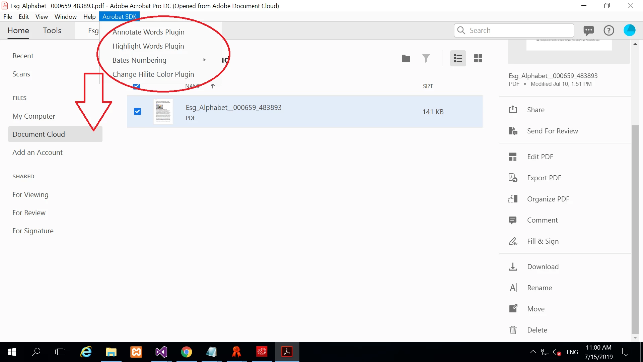Image resolution: width=643 pixels, height=362 pixels.
Task: Show hidden system tray icons chevron
Action: [x=533, y=352]
